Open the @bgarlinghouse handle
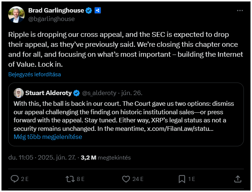Viewport: 252px width, 192px height. (x=51, y=19)
